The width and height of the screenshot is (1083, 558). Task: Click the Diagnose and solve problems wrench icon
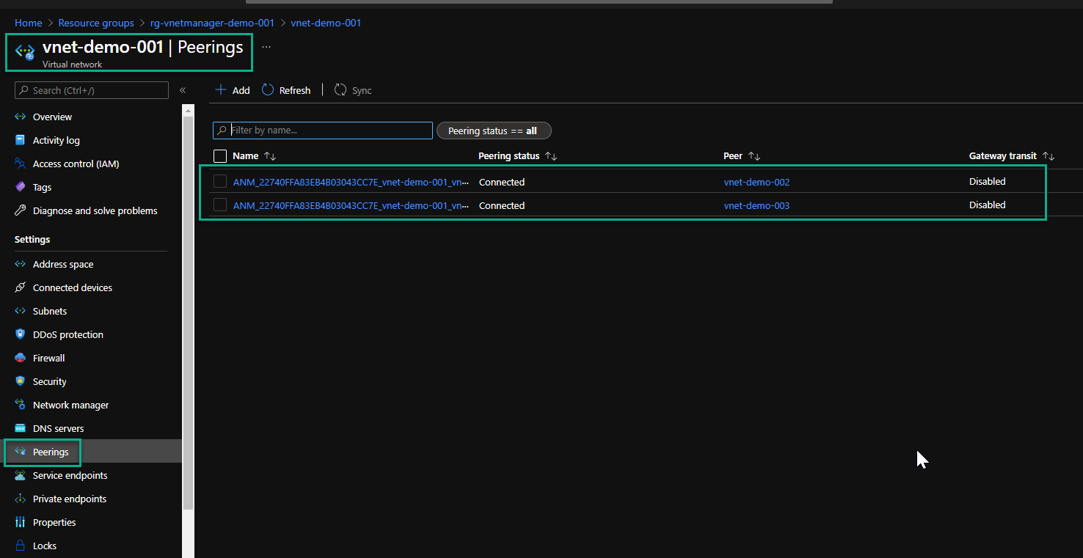[21, 210]
